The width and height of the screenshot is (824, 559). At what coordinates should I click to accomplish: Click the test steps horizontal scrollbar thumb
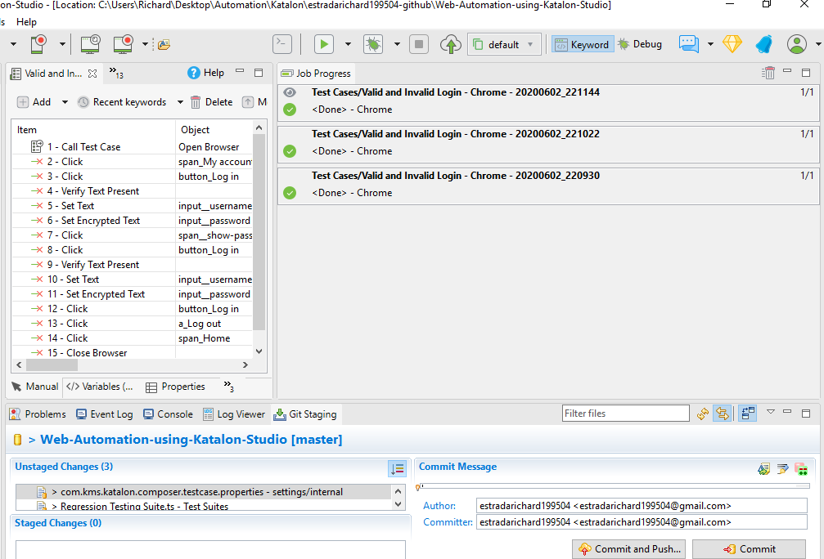coord(52,364)
